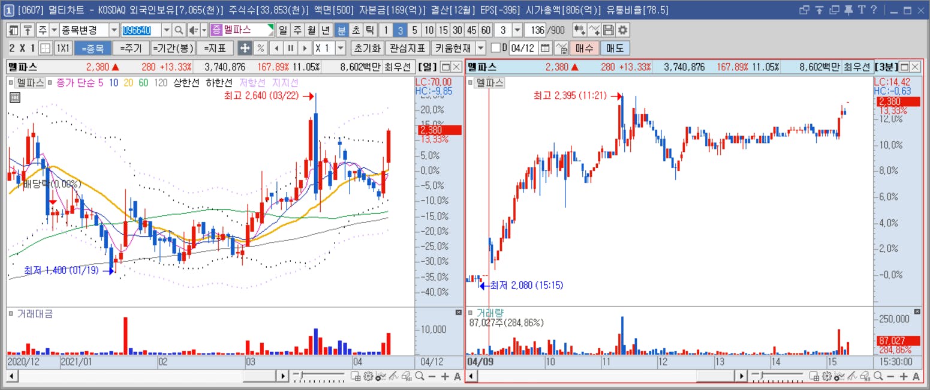Switch to the 일 daily period tab
This screenshot has width=930, height=390.
coord(283,31)
